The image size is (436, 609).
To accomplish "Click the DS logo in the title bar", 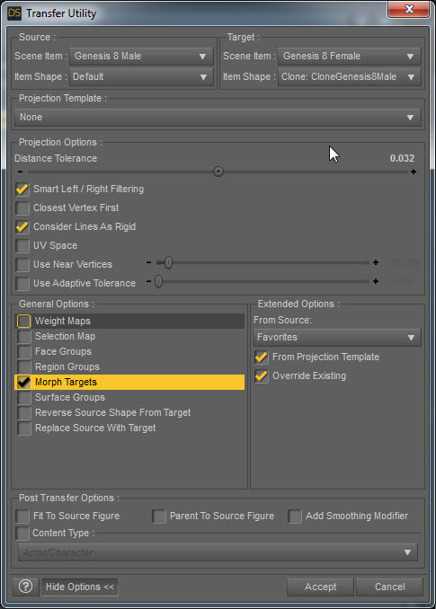I will coord(14,13).
